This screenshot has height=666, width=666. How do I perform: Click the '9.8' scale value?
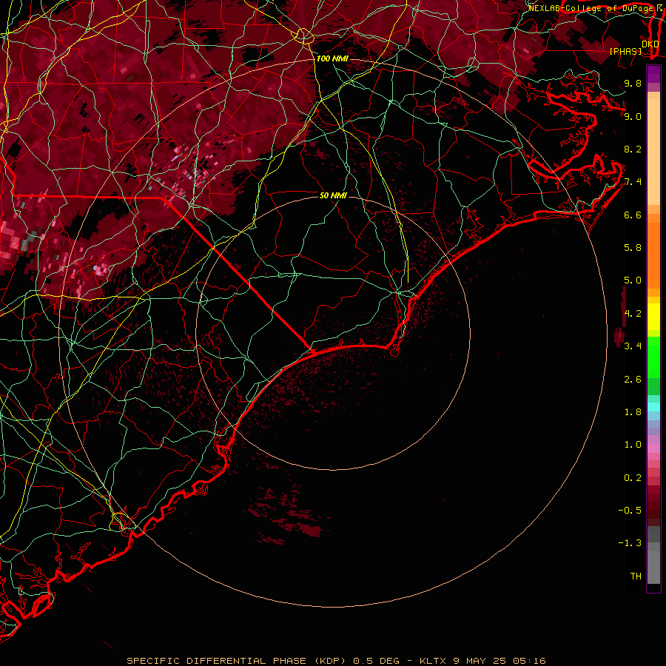[x=633, y=83]
